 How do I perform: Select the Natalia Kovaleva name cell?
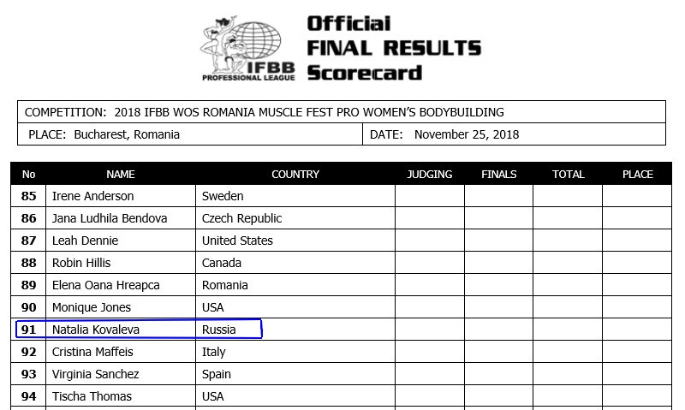click(x=121, y=330)
